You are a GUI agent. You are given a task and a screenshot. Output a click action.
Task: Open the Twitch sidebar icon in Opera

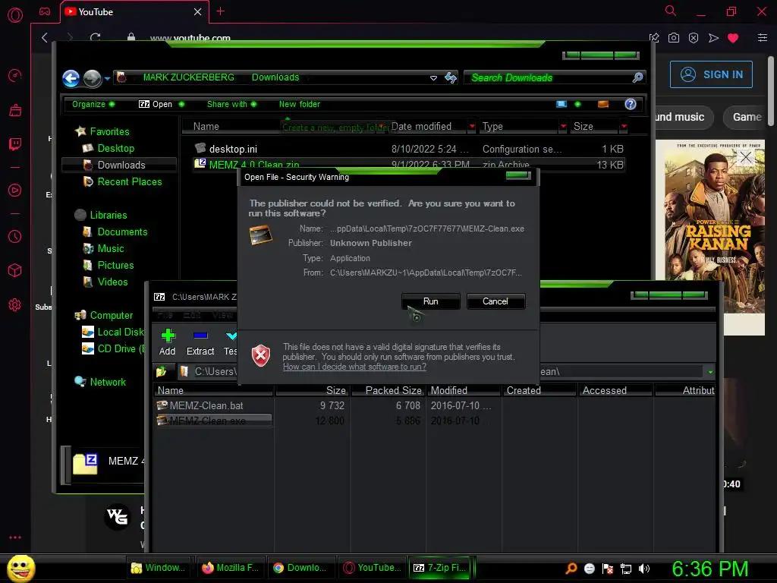tap(15, 144)
